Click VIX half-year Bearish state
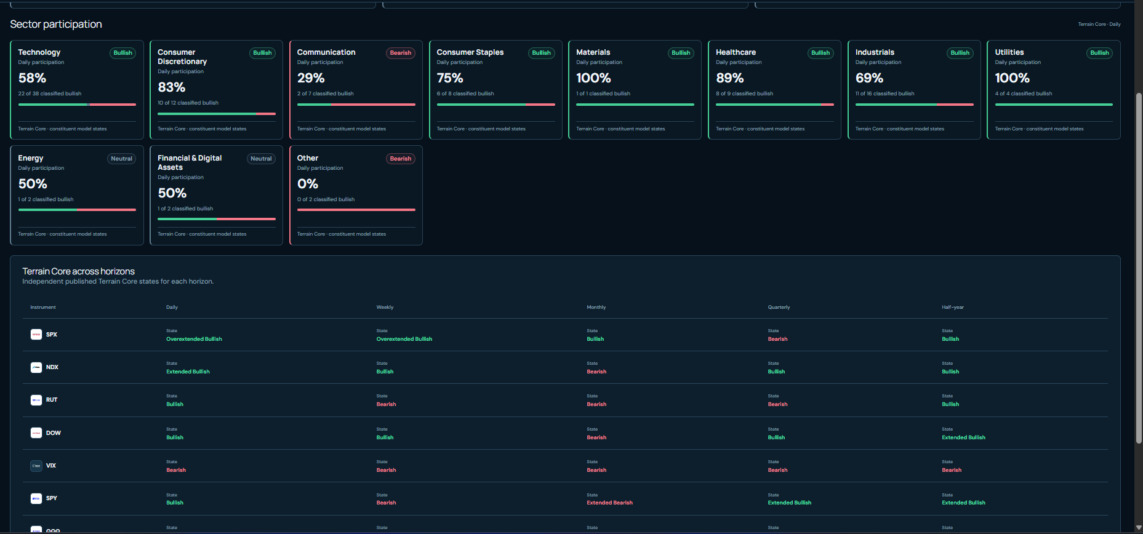This screenshot has width=1143, height=534. pos(952,470)
